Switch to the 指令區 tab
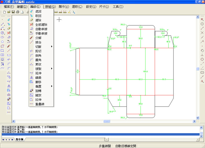This screenshot has height=148, width=205. (x=20, y=139)
